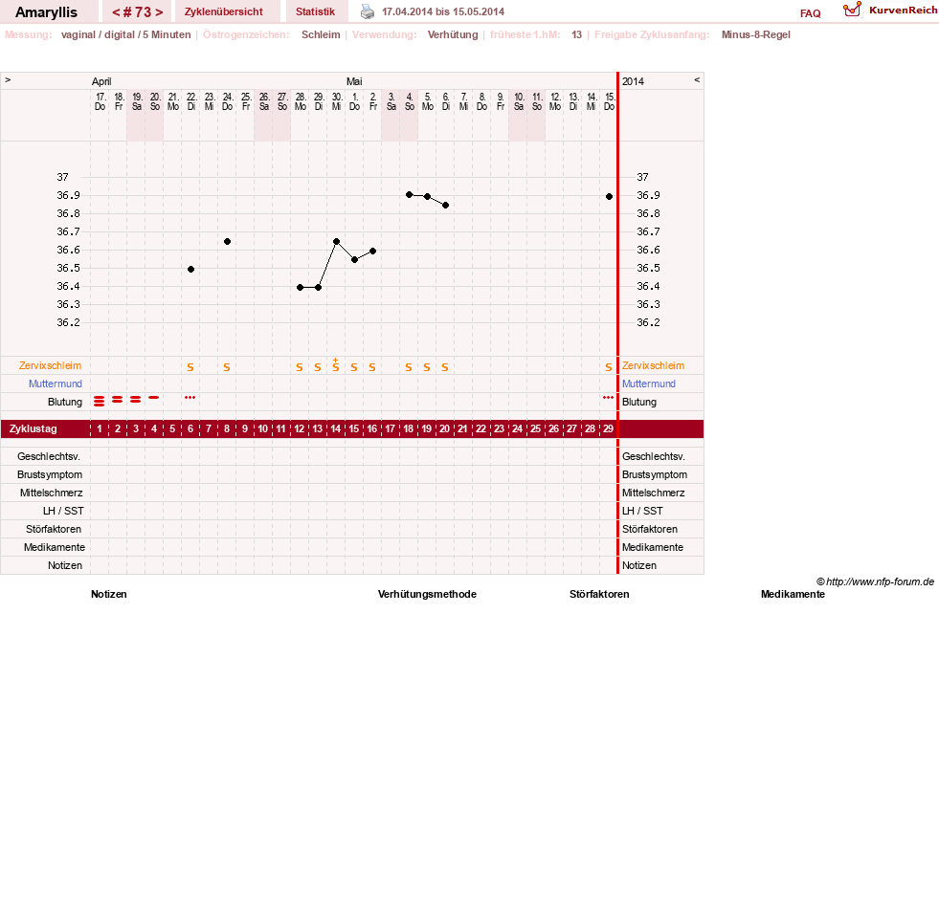Image resolution: width=939 pixels, height=899 pixels.
Task: Go to previous cycle with the < arrow
Action: [x=116, y=12]
